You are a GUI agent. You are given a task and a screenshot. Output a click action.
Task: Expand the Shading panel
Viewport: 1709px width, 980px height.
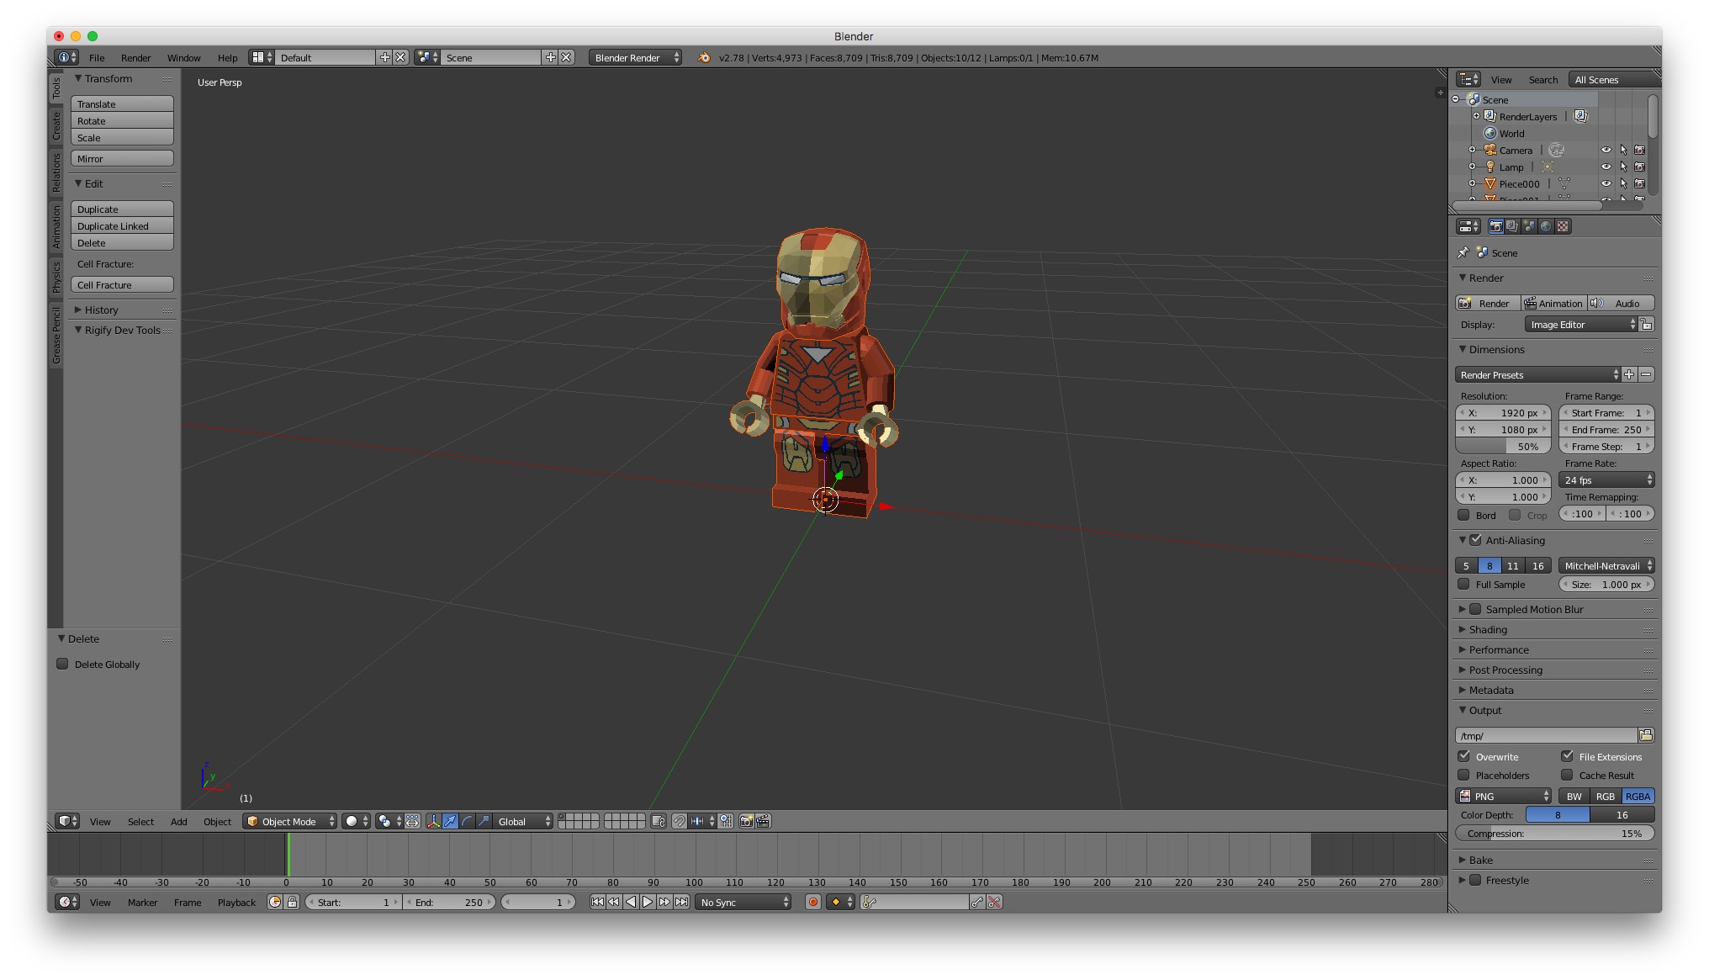[x=1487, y=629]
